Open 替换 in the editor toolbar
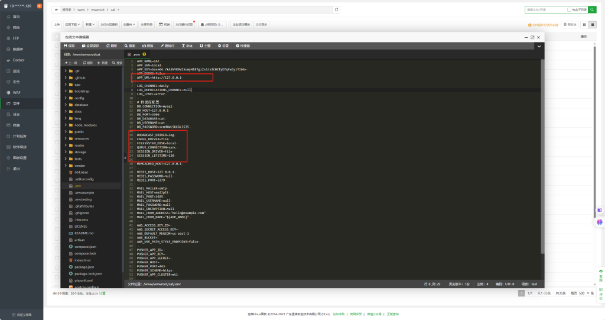This screenshot has height=320, width=605. tap(148, 46)
